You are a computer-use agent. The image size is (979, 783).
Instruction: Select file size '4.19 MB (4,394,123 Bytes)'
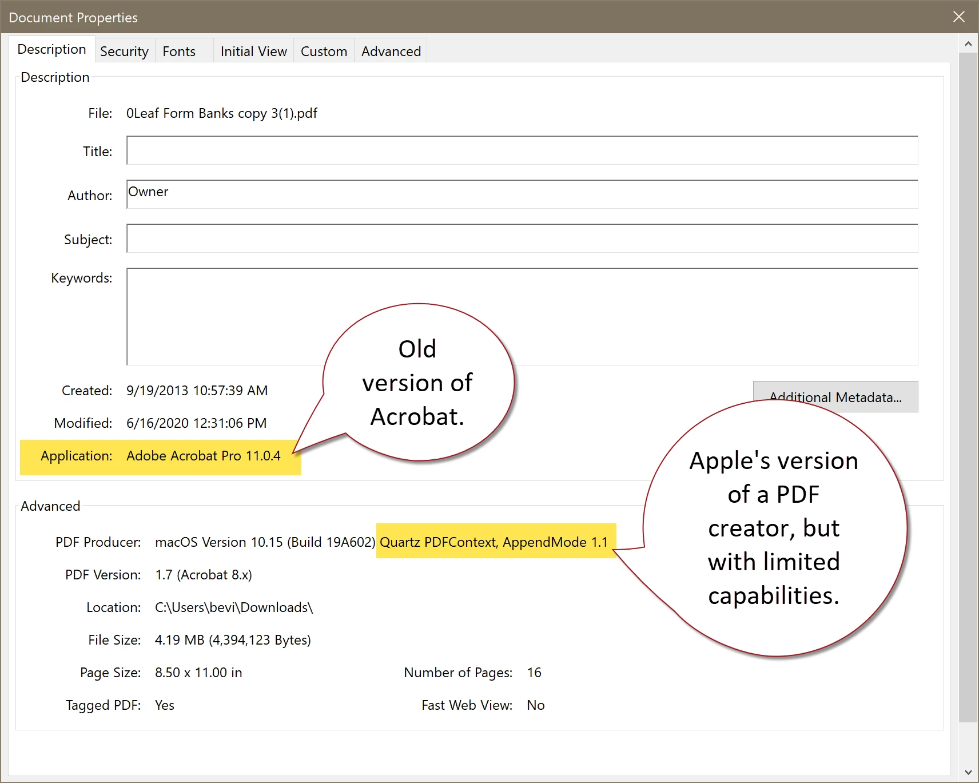[233, 640]
